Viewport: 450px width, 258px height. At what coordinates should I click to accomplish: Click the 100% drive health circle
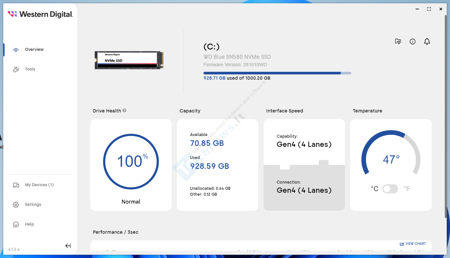point(131,162)
